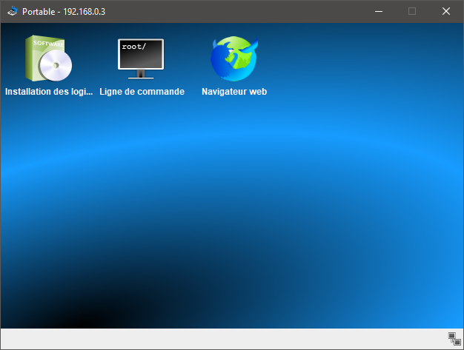464x350 pixels.
Task: Minimize the Portable desktop window
Action: [379, 11]
